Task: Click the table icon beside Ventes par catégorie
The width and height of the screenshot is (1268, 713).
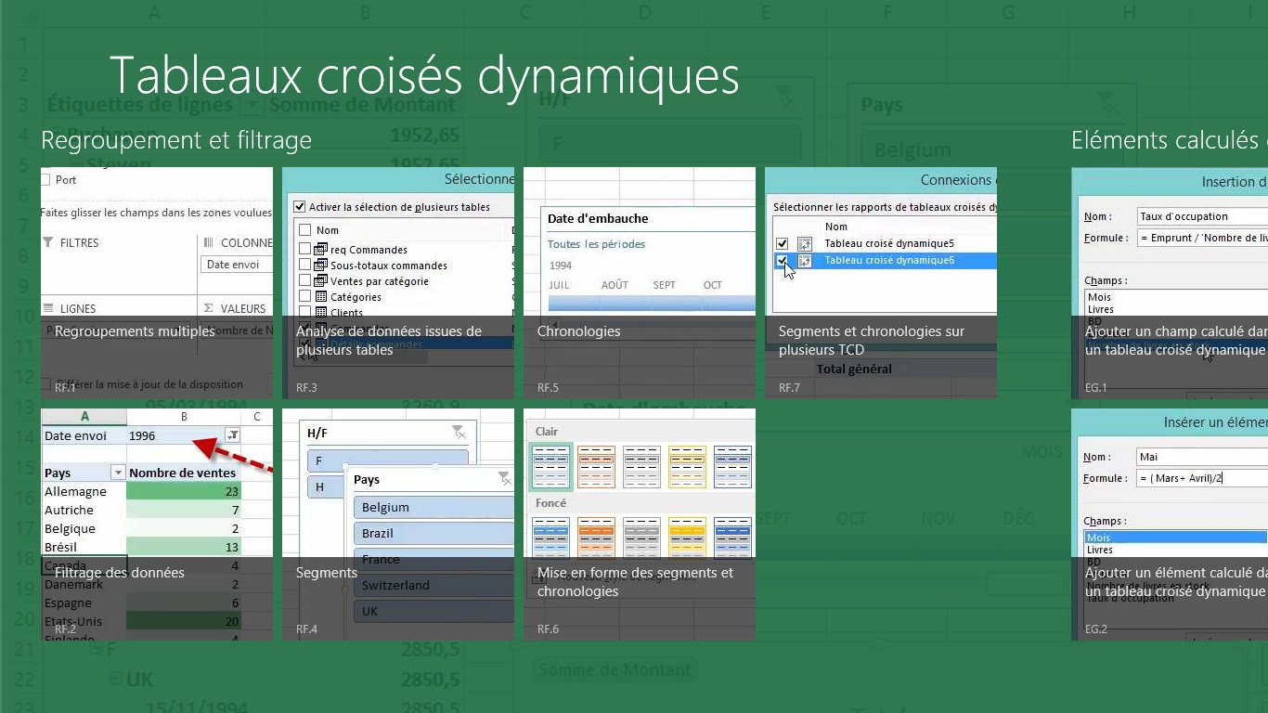Action: (321, 281)
